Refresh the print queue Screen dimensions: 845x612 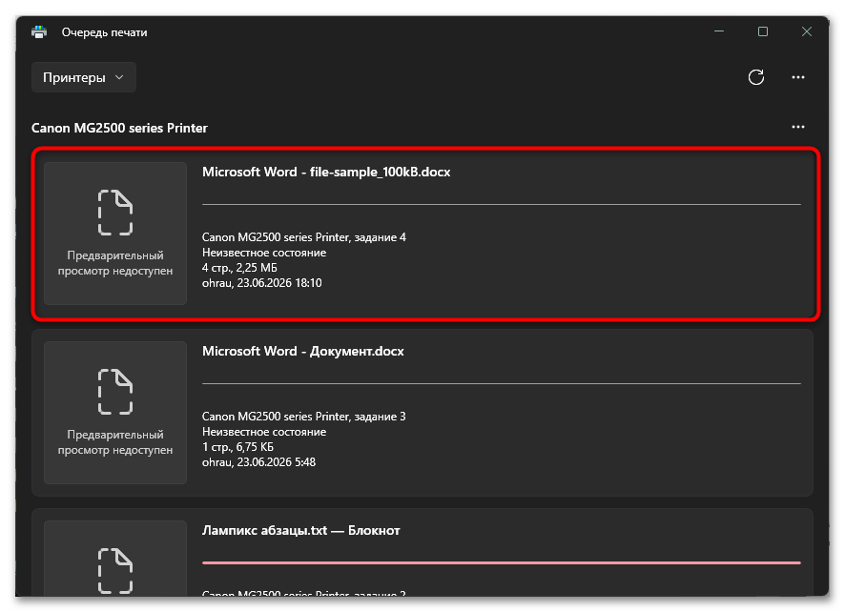pos(756,77)
